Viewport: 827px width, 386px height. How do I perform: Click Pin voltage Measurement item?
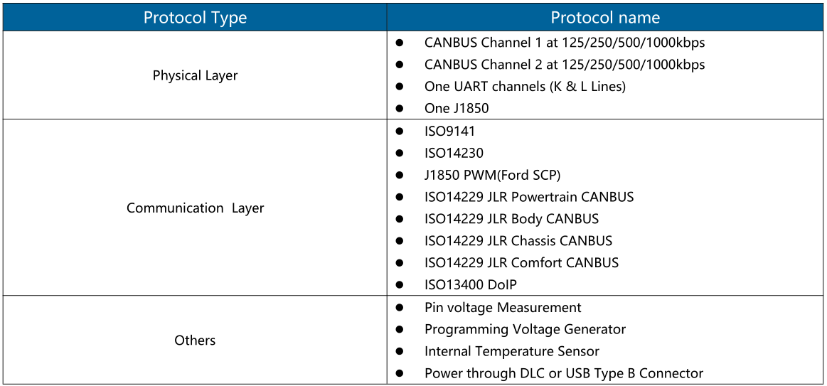tap(503, 307)
